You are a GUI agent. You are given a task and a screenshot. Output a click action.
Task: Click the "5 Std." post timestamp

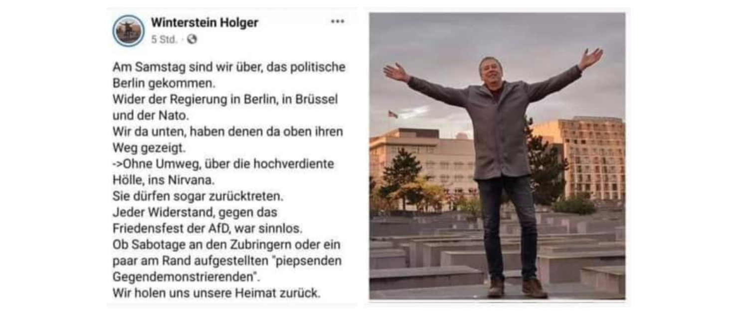tap(164, 39)
